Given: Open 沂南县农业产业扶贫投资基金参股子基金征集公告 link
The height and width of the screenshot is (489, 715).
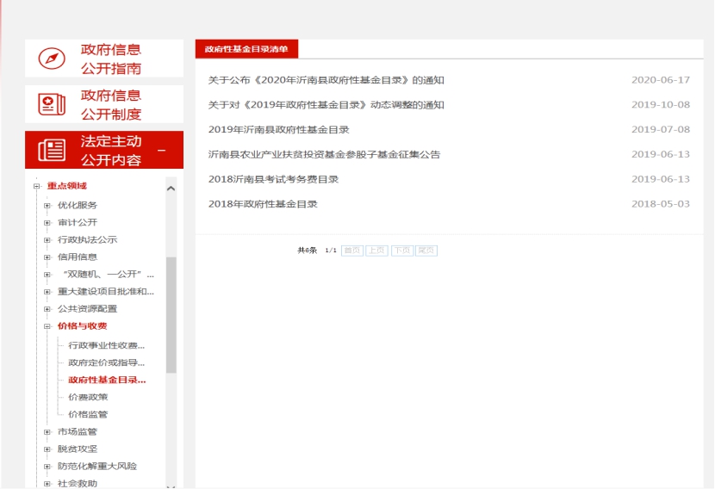Looking at the screenshot, I should tap(324, 154).
